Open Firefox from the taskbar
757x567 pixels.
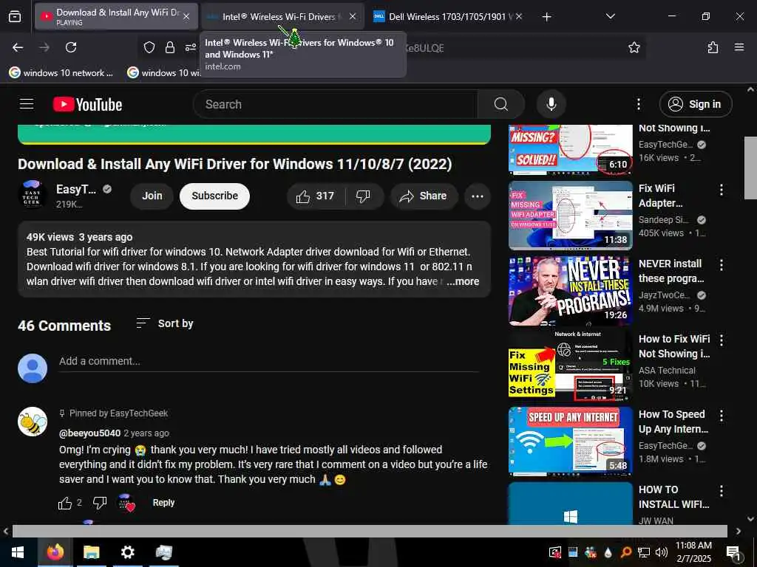[x=55, y=552]
